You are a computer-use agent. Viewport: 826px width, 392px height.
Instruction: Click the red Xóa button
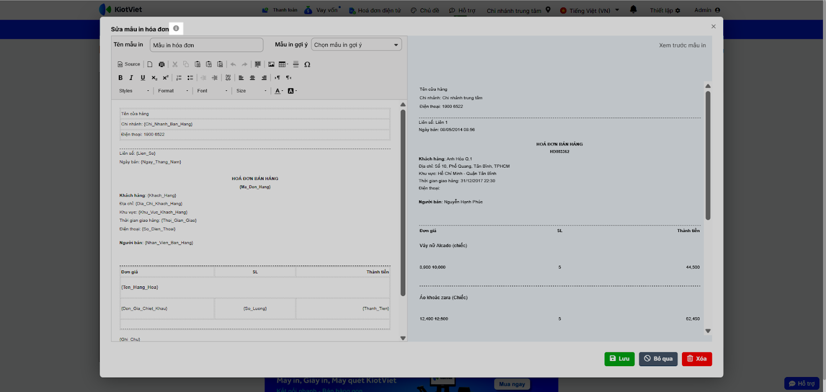(x=697, y=359)
